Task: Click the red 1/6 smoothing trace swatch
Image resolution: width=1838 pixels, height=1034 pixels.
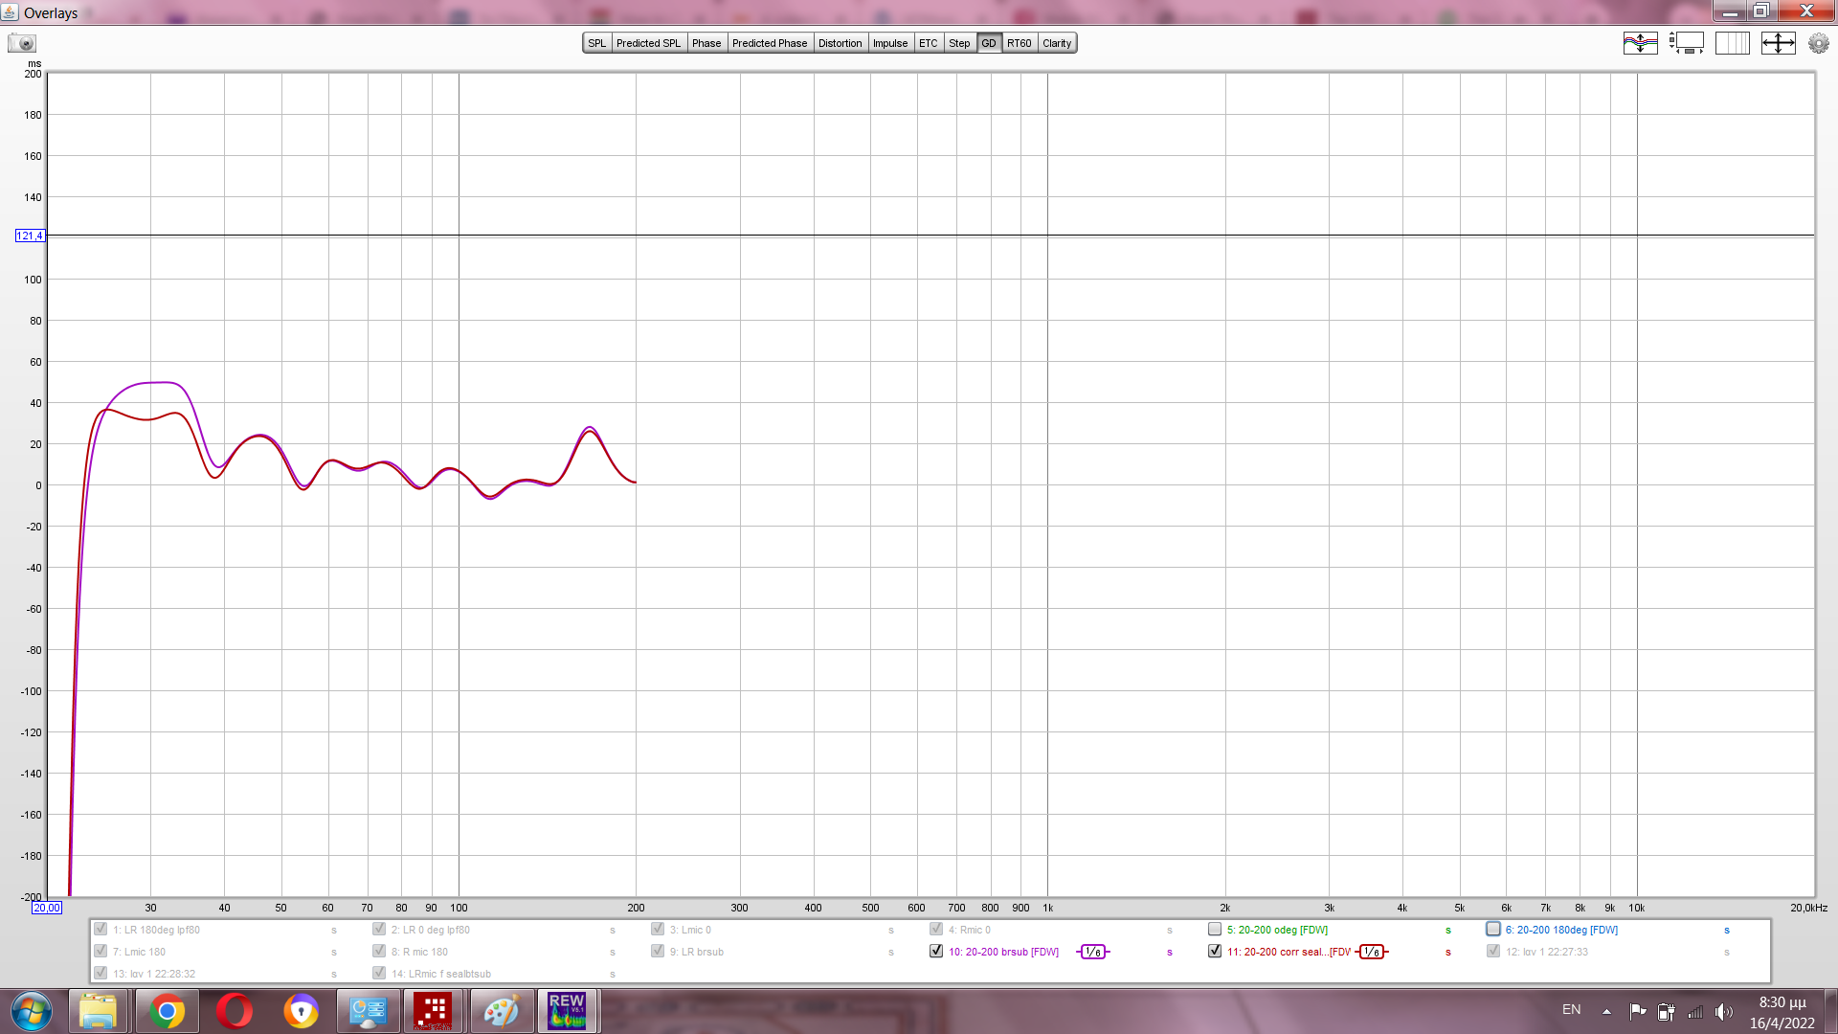Action: click(1372, 952)
